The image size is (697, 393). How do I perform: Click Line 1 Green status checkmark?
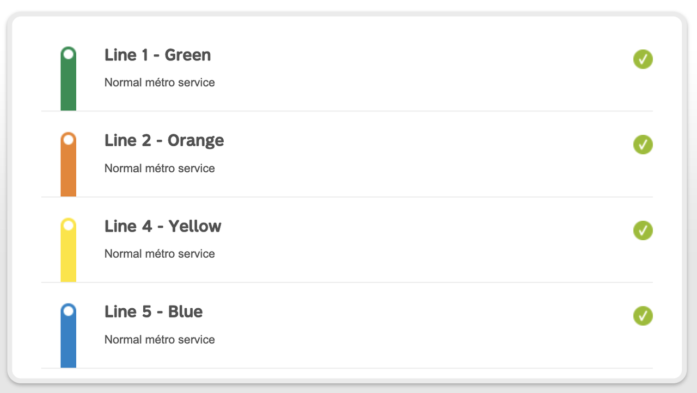643,59
